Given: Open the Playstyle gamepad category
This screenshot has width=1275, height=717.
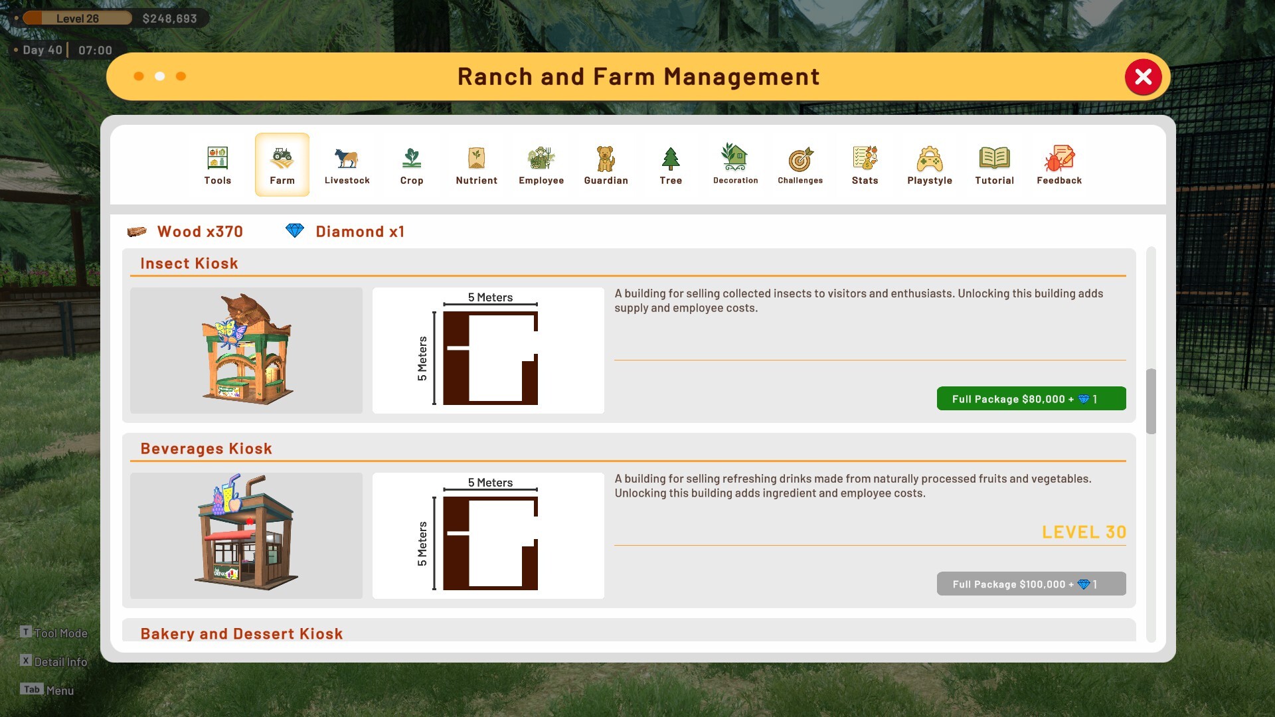Looking at the screenshot, I should [x=930, y=165].
